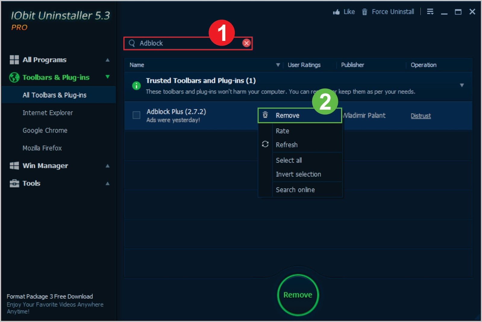Viewport: 482px width, 322px height.
Task: Click the Tools briefcase icon
Action: 14,183
